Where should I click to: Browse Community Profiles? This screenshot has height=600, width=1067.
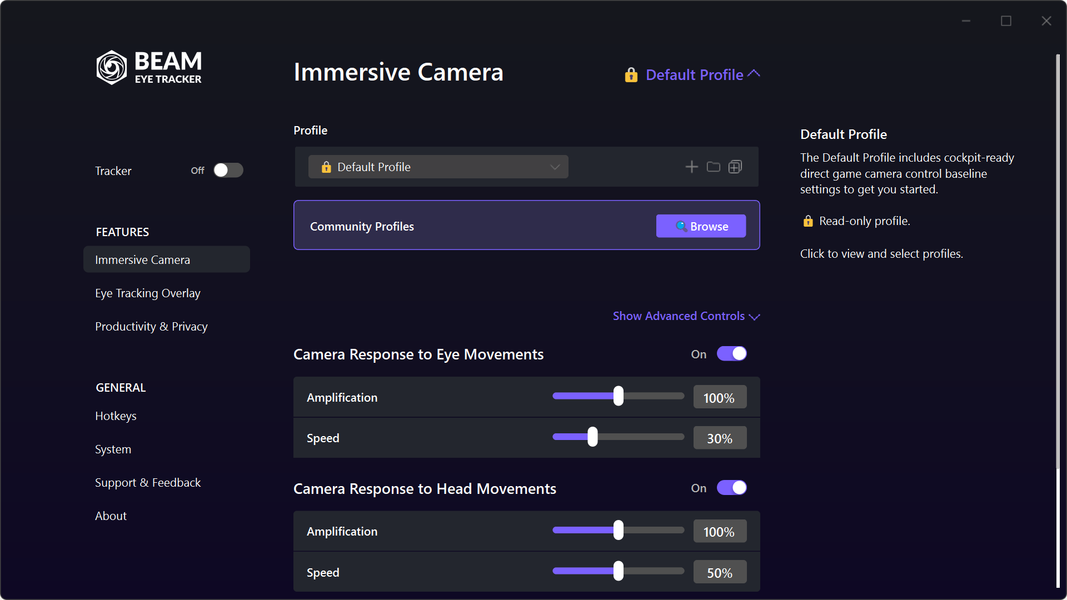(x=701, y=226)
